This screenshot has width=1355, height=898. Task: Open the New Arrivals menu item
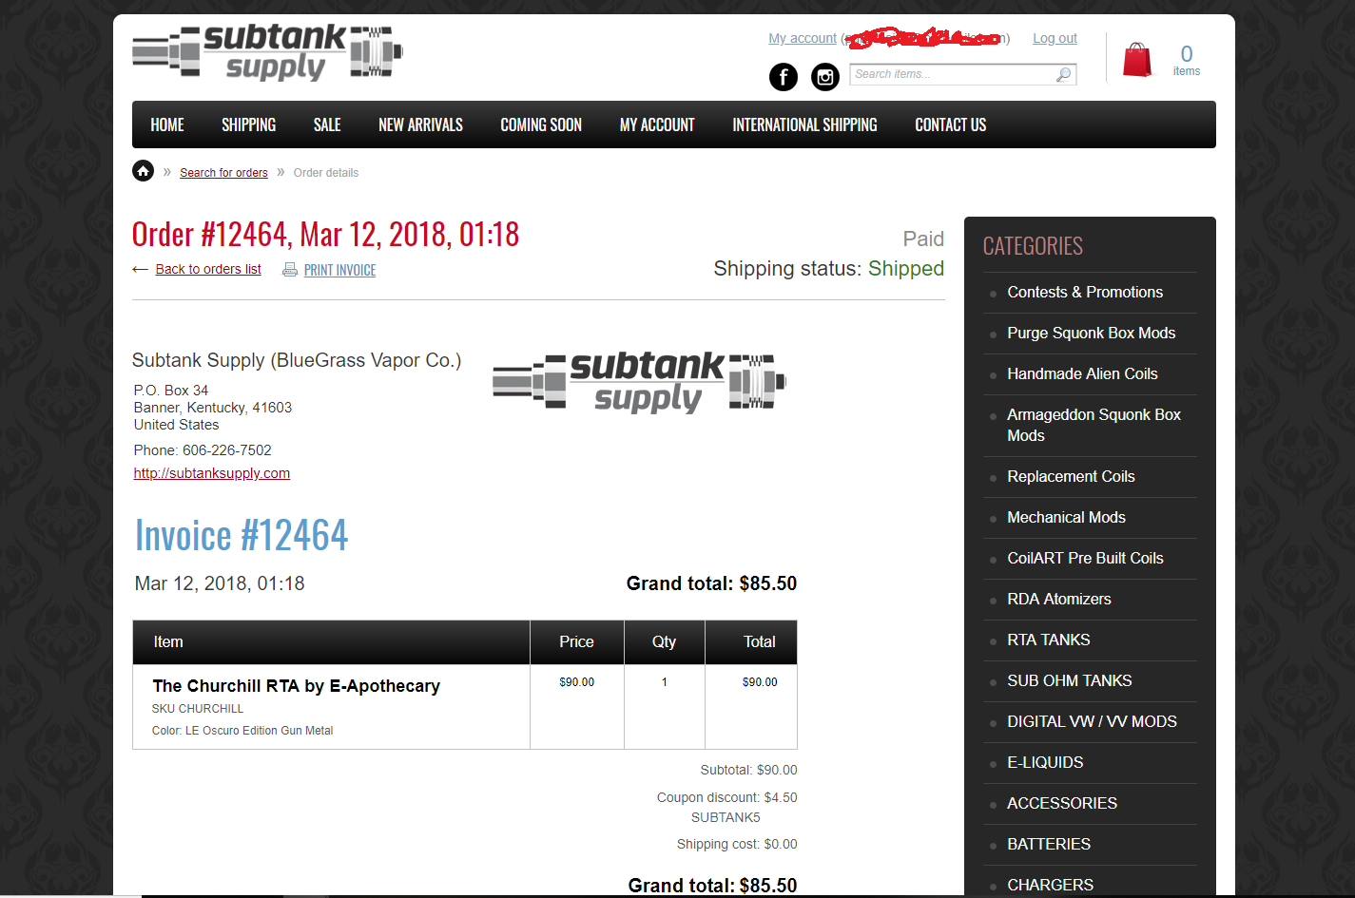click(x=420, y=124)
